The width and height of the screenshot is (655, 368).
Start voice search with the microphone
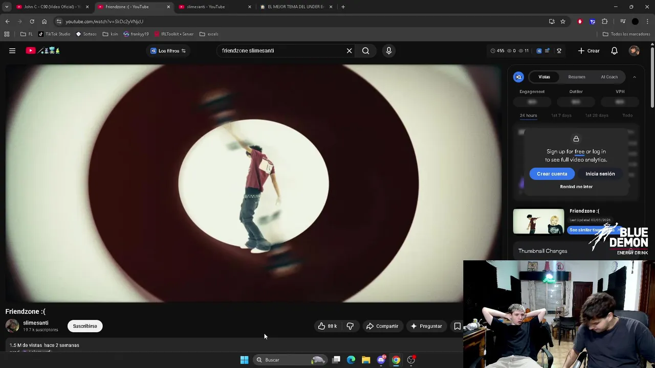pyautogui.click(x=389, y=51)
